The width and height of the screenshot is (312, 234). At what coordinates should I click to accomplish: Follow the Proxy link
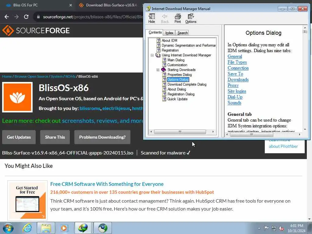click(x=233, y=85)
